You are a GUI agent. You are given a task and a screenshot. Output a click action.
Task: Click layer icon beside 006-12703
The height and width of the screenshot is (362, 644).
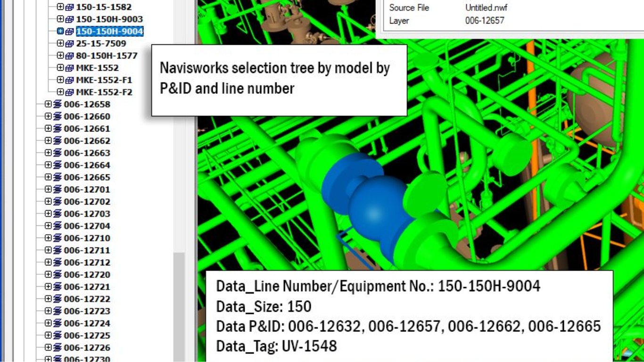tap(58, 214)
